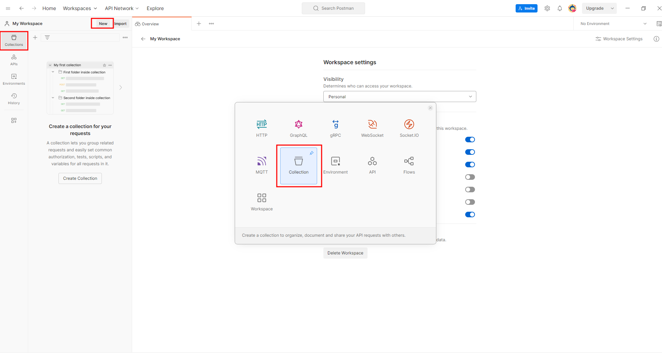662x353 pixels.
Task: Choose GraphQL in the new item dialog
Action: 299,128
